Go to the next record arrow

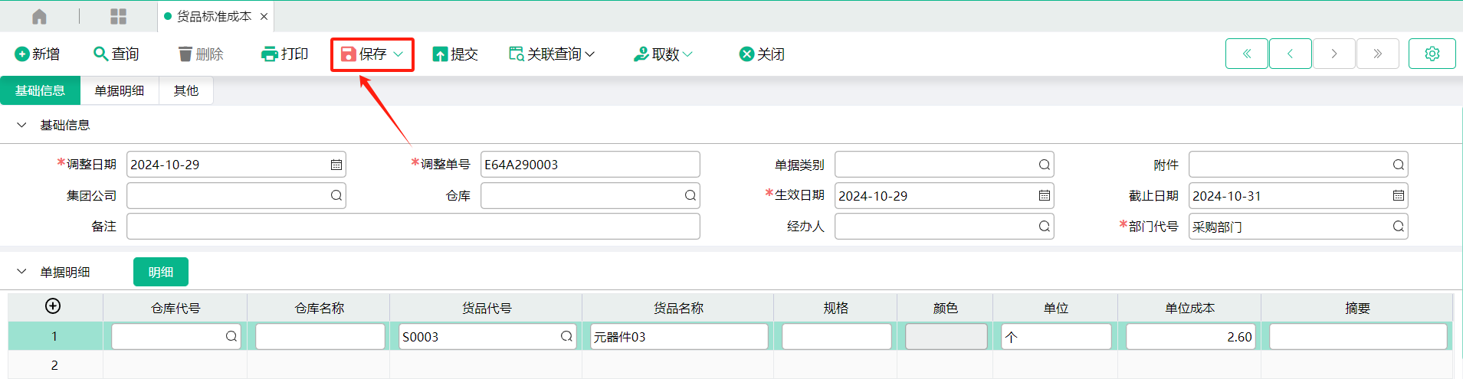(x=1333, y=54)
